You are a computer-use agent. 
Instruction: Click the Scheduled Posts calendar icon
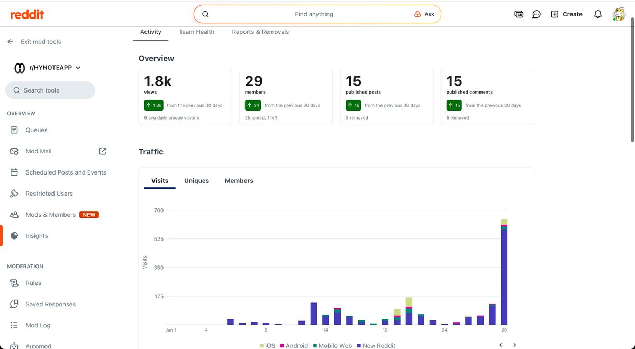click(x=14, y=172)
